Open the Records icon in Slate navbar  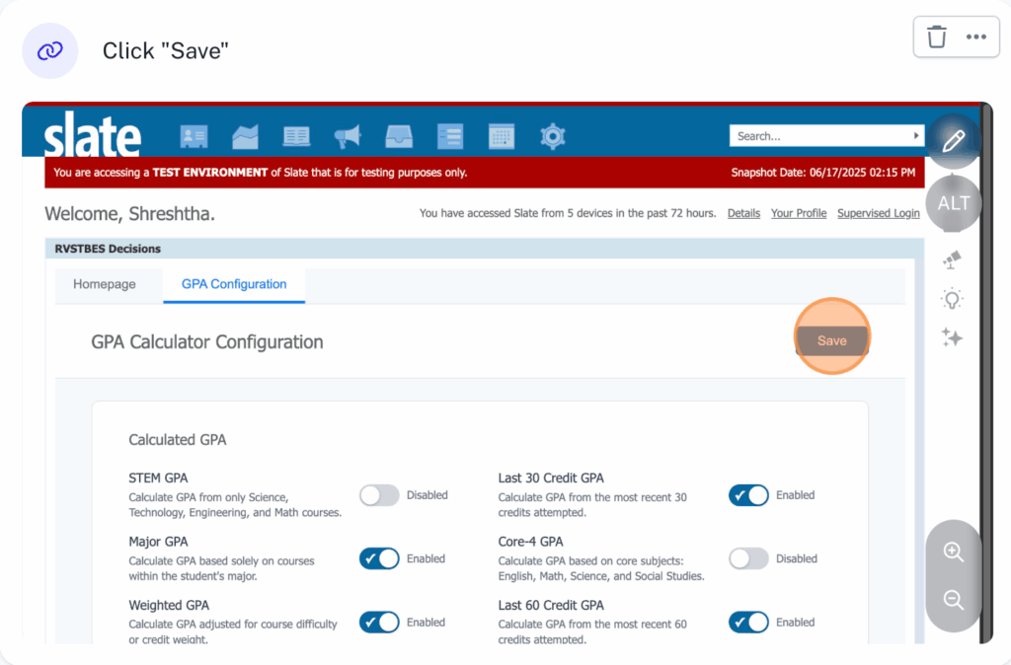point(194,136)
